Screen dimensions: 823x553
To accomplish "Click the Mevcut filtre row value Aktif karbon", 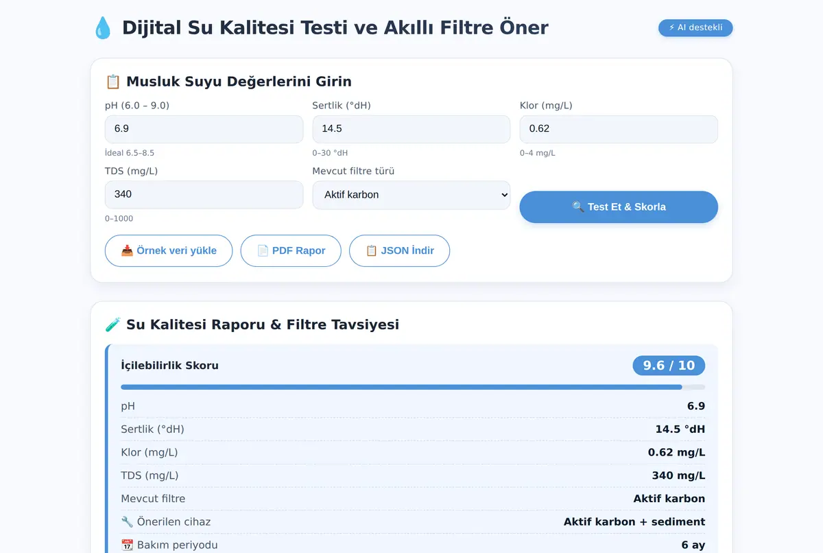I will (669, 499).
